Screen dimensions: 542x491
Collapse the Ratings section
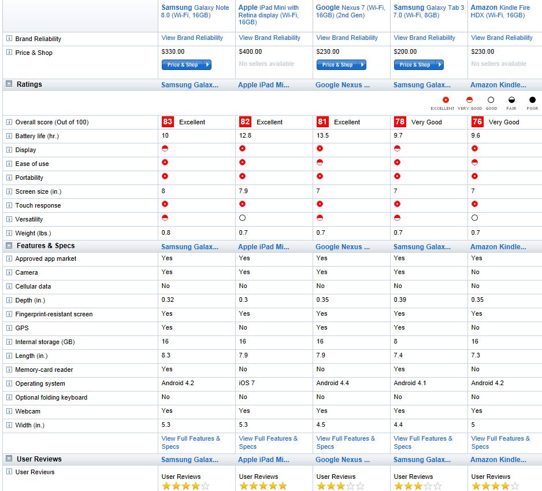coord(9,84)
